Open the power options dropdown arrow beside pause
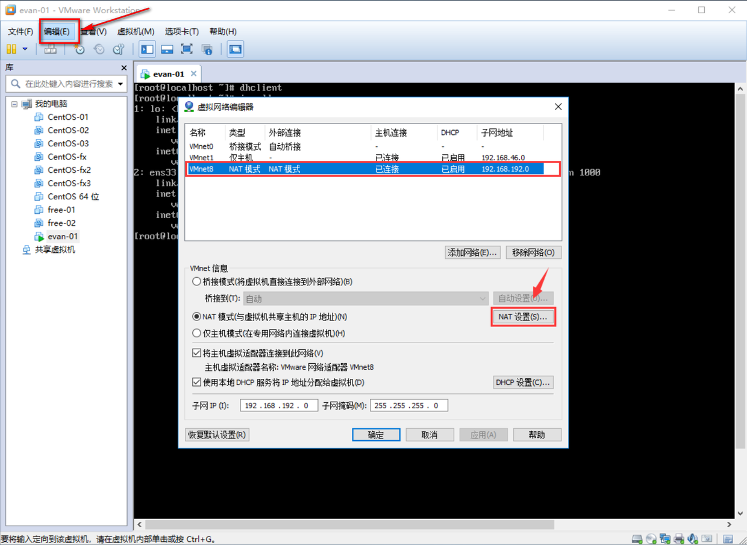747x545 pixels. (25, 49)
